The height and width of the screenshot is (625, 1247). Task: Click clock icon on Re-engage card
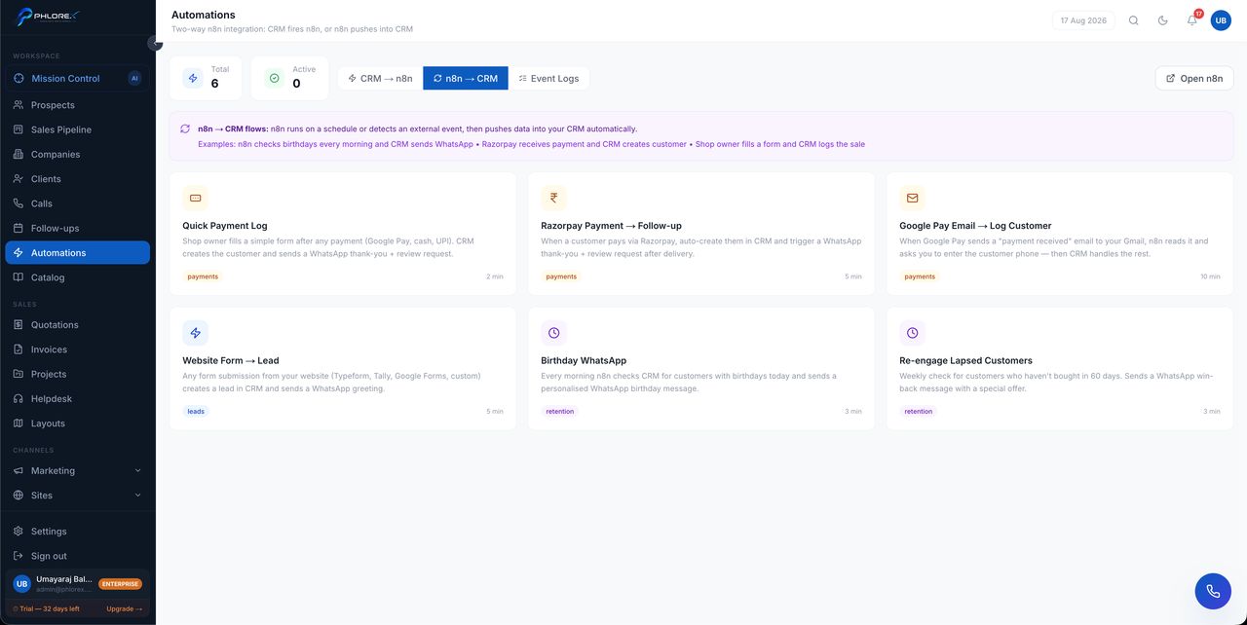point(912,333)
